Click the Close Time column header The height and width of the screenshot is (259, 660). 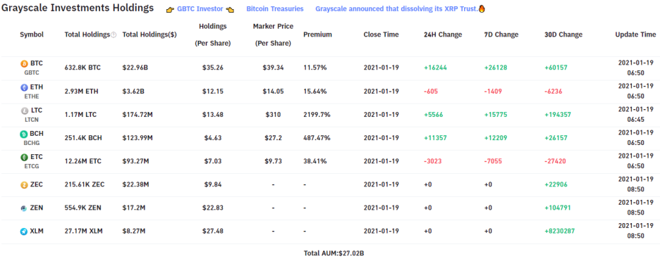[381, 35]
